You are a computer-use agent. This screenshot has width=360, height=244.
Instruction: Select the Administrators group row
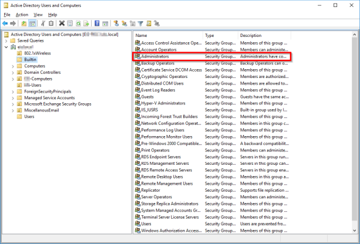point(211,56)
